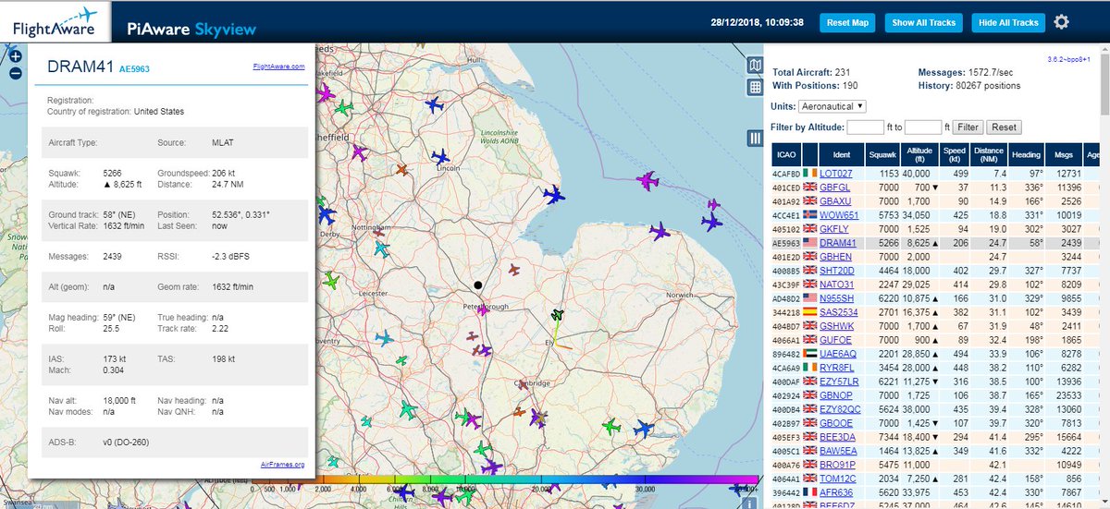Select brown aircraft northeast of Peterborough
The image size is (1110, 509).
515,269
